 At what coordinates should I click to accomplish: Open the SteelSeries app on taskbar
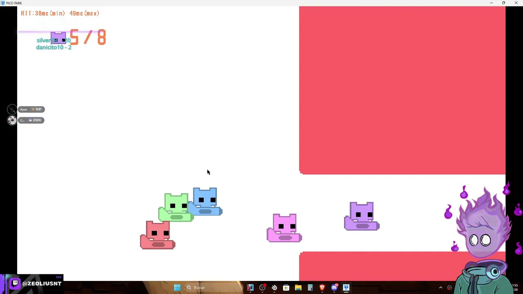(274, 287)
